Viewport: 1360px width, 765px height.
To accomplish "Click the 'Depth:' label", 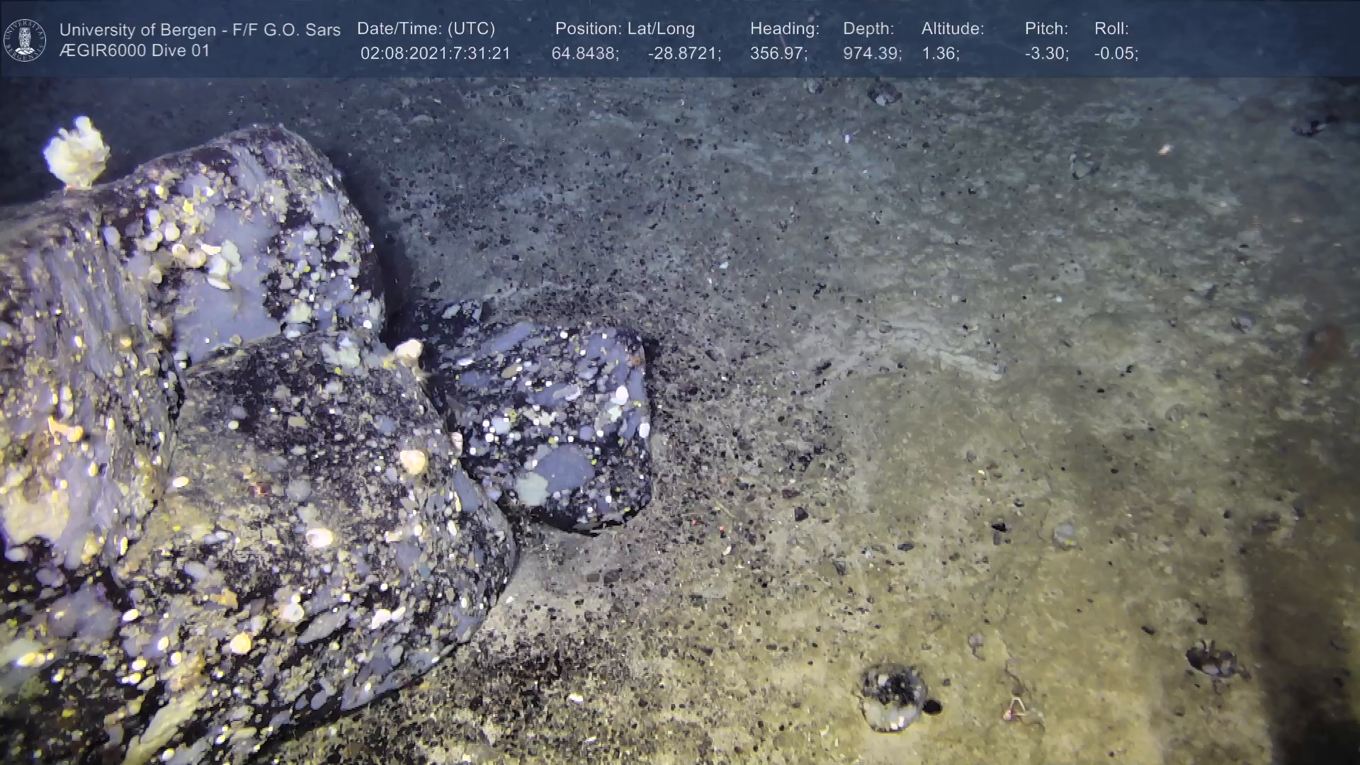I will tap(868, 29).
